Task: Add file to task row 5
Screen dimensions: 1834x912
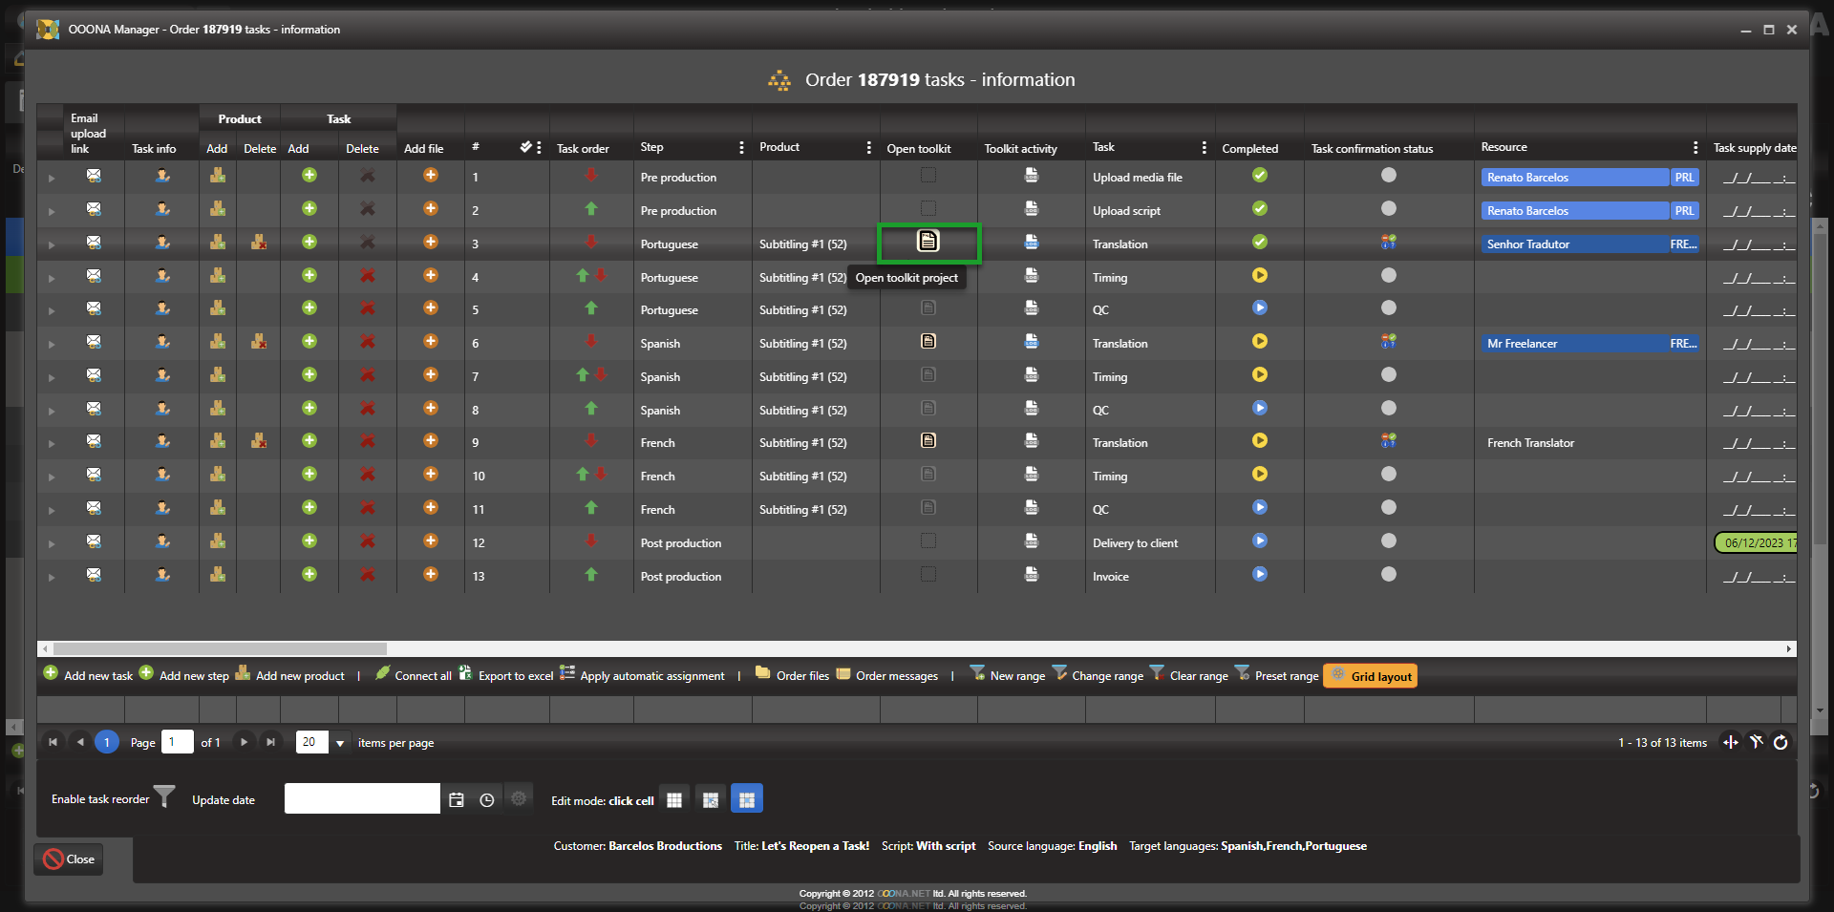Action: pos(431,308)
